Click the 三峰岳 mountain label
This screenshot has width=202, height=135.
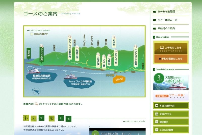(x=98, y=43)
